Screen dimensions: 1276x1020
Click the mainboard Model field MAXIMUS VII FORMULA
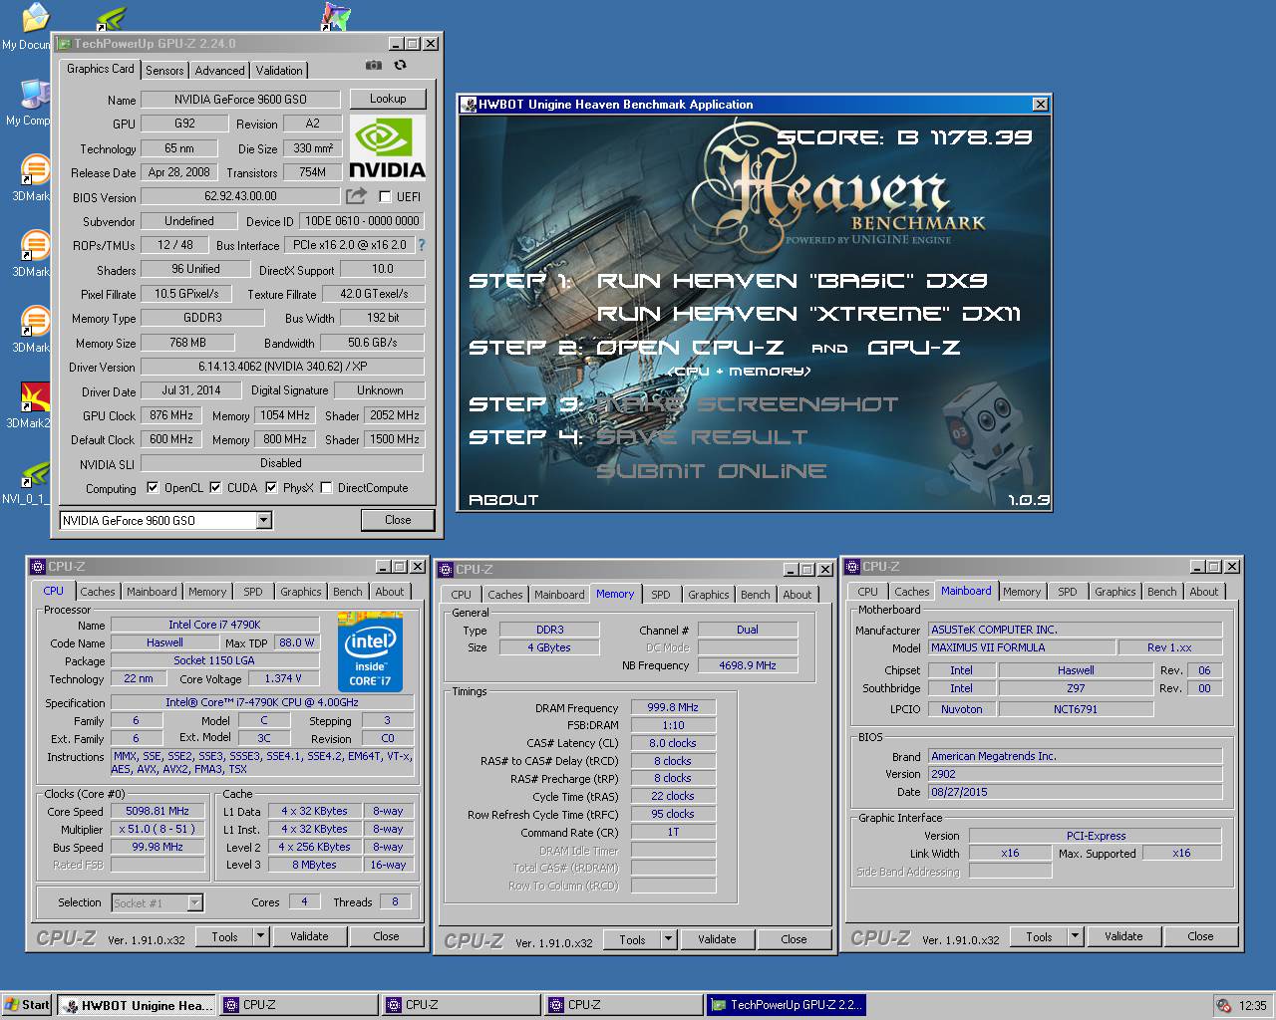click(x=1022, y=648)
